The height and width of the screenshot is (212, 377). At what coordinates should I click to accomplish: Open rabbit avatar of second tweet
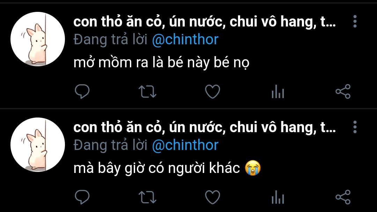click(x=38, y=145)
